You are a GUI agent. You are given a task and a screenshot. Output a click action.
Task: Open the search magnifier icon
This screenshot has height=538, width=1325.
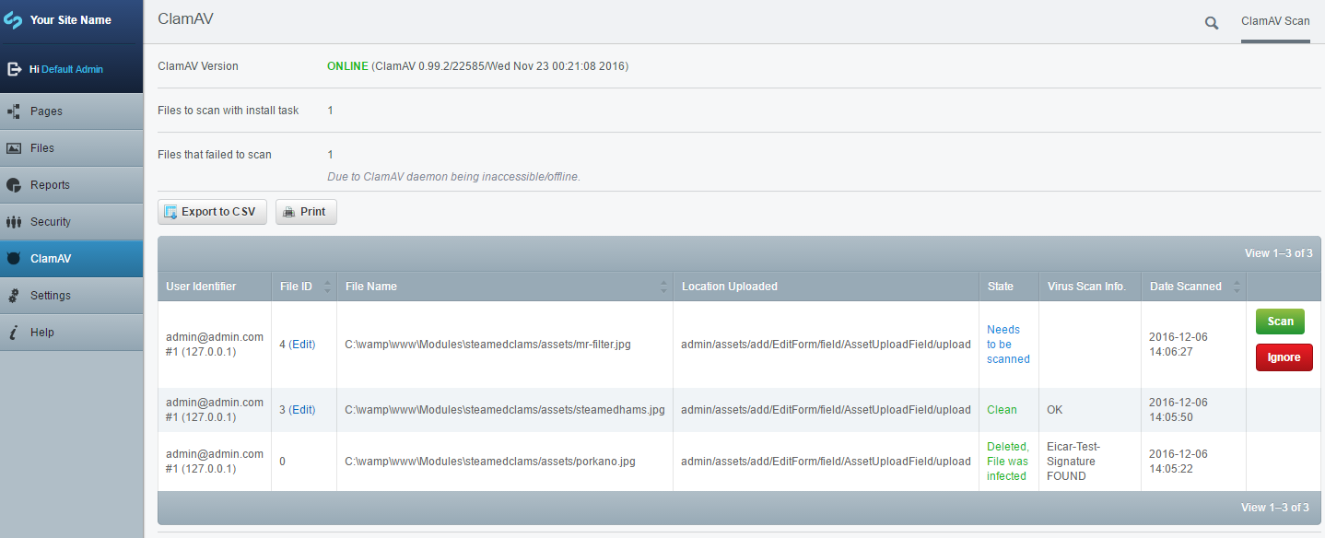[x=1212, y=23]
